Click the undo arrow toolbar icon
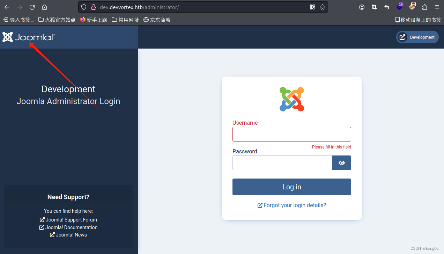The image size is (444, 254). 387,7
